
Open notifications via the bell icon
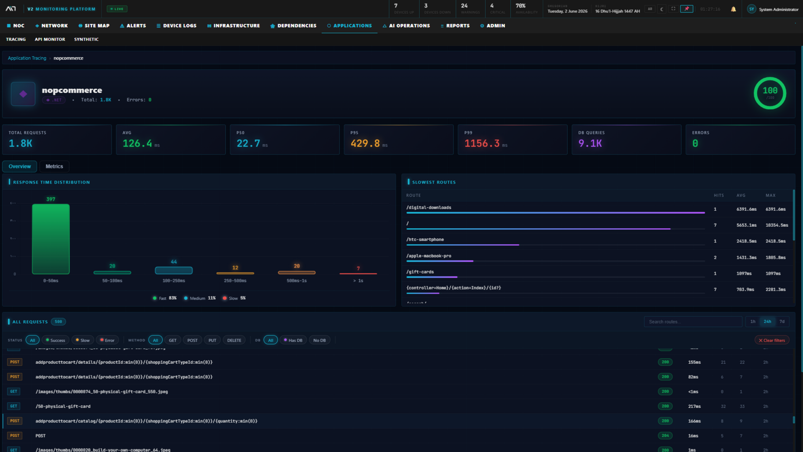pos(733,9)
